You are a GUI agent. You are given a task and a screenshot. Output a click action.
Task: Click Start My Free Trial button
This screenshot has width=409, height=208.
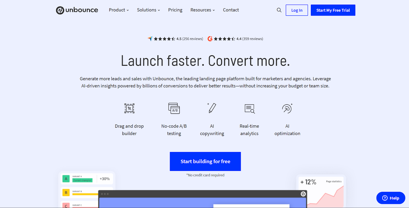(333, 10)
